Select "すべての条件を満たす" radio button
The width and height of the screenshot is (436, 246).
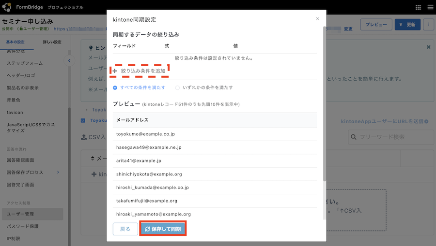[115, 87]
